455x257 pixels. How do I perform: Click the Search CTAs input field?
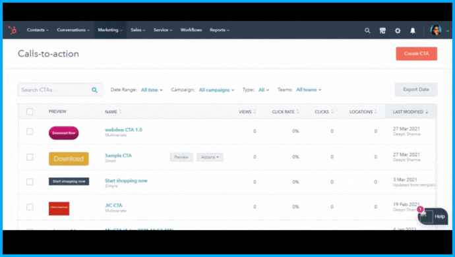60,90
